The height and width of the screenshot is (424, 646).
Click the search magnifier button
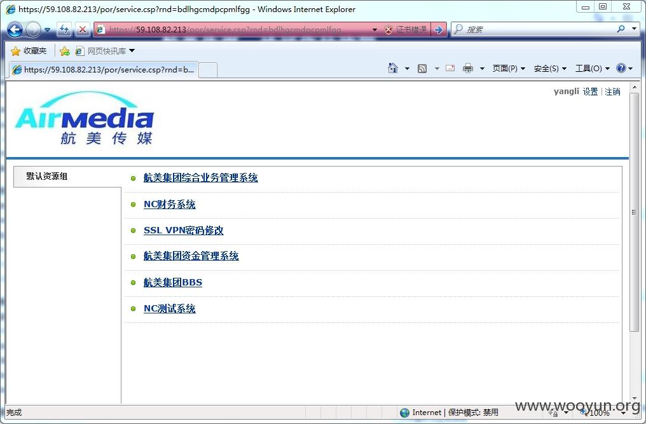coord(621,29)
